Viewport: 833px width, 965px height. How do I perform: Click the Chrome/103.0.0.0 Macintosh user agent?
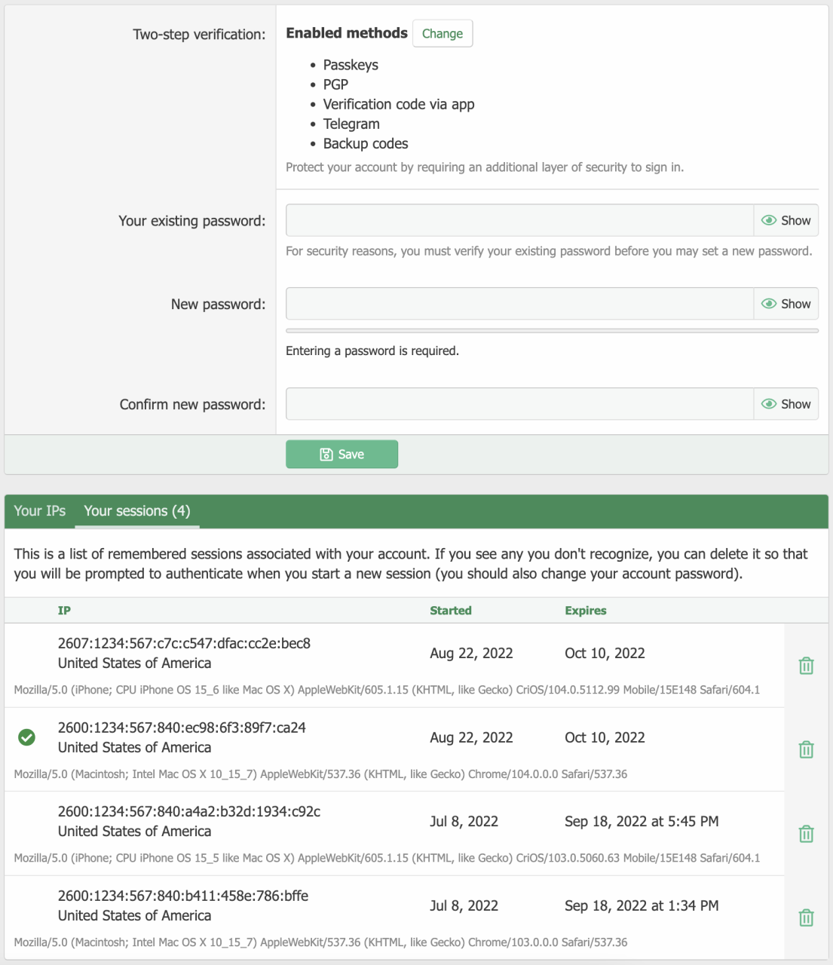pos(320,942)
